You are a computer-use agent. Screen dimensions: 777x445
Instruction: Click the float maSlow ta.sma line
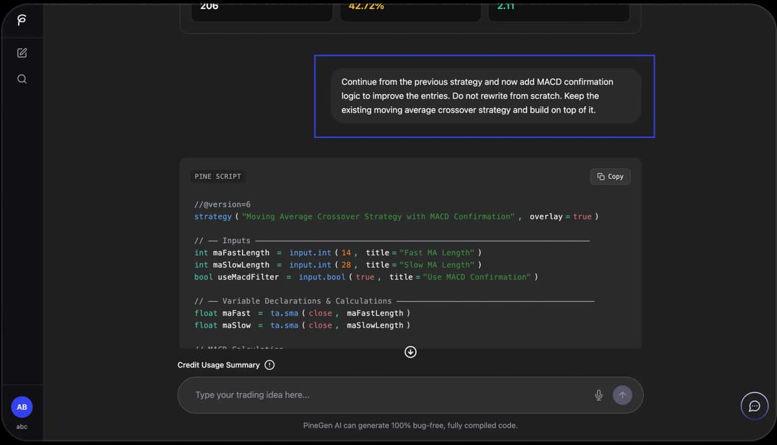coord(302,325)
